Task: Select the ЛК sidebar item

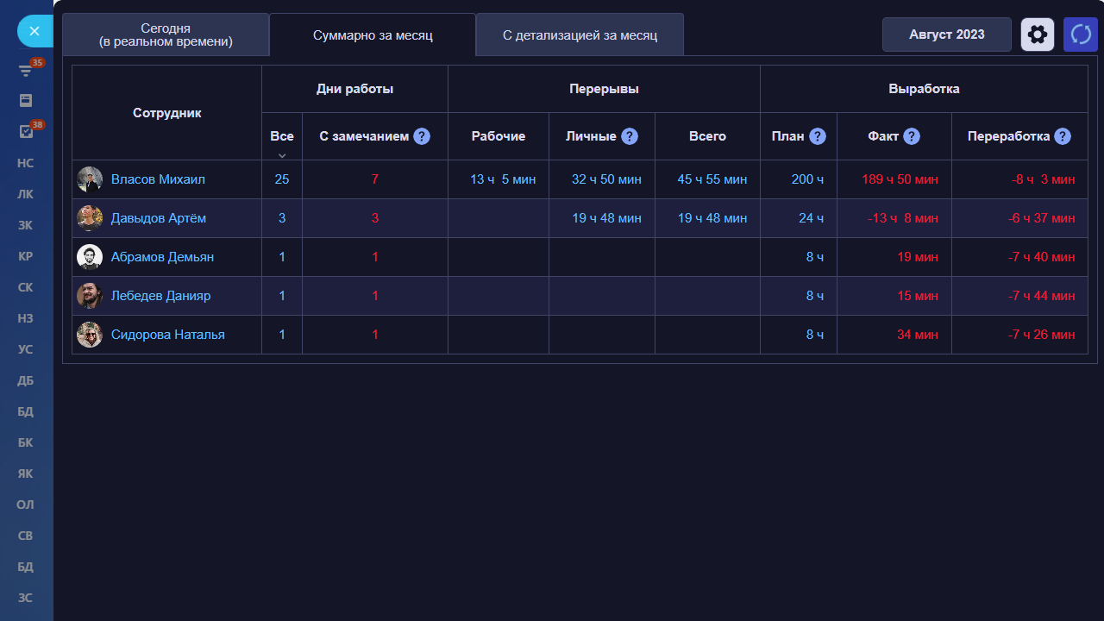Action: (x=26, y=194)
